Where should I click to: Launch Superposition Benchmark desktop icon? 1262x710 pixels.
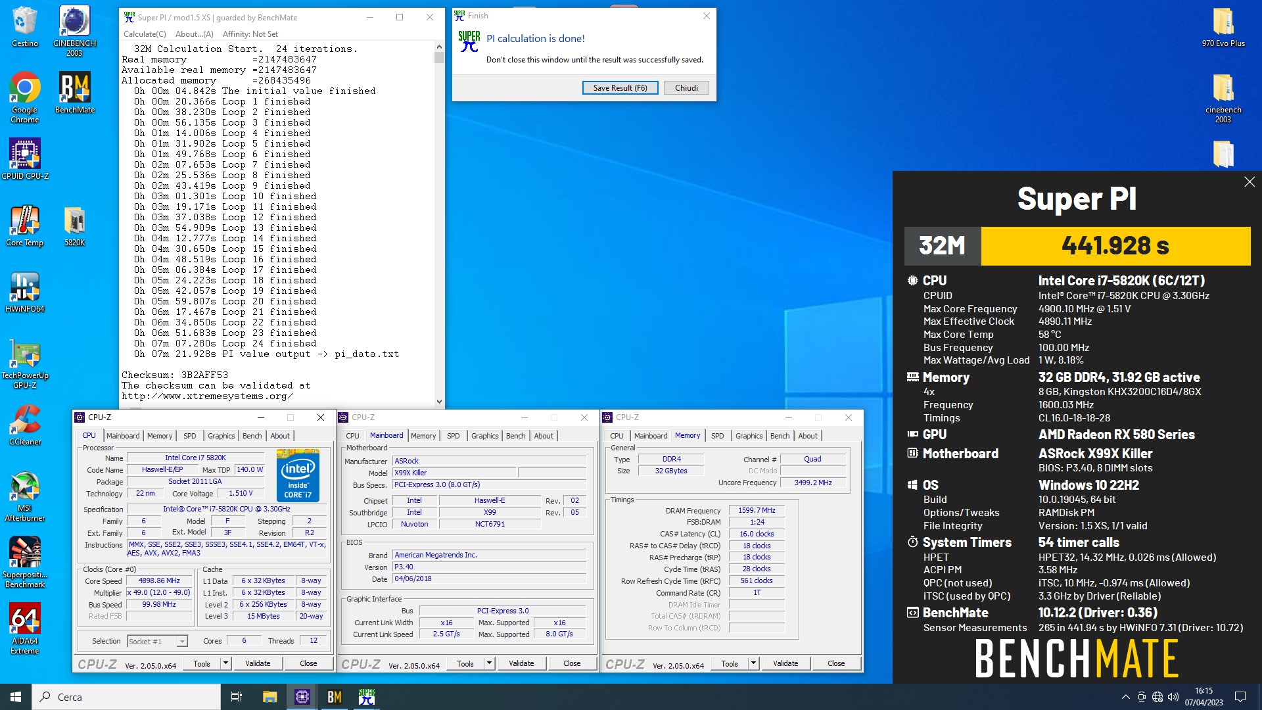coord(24,563)
